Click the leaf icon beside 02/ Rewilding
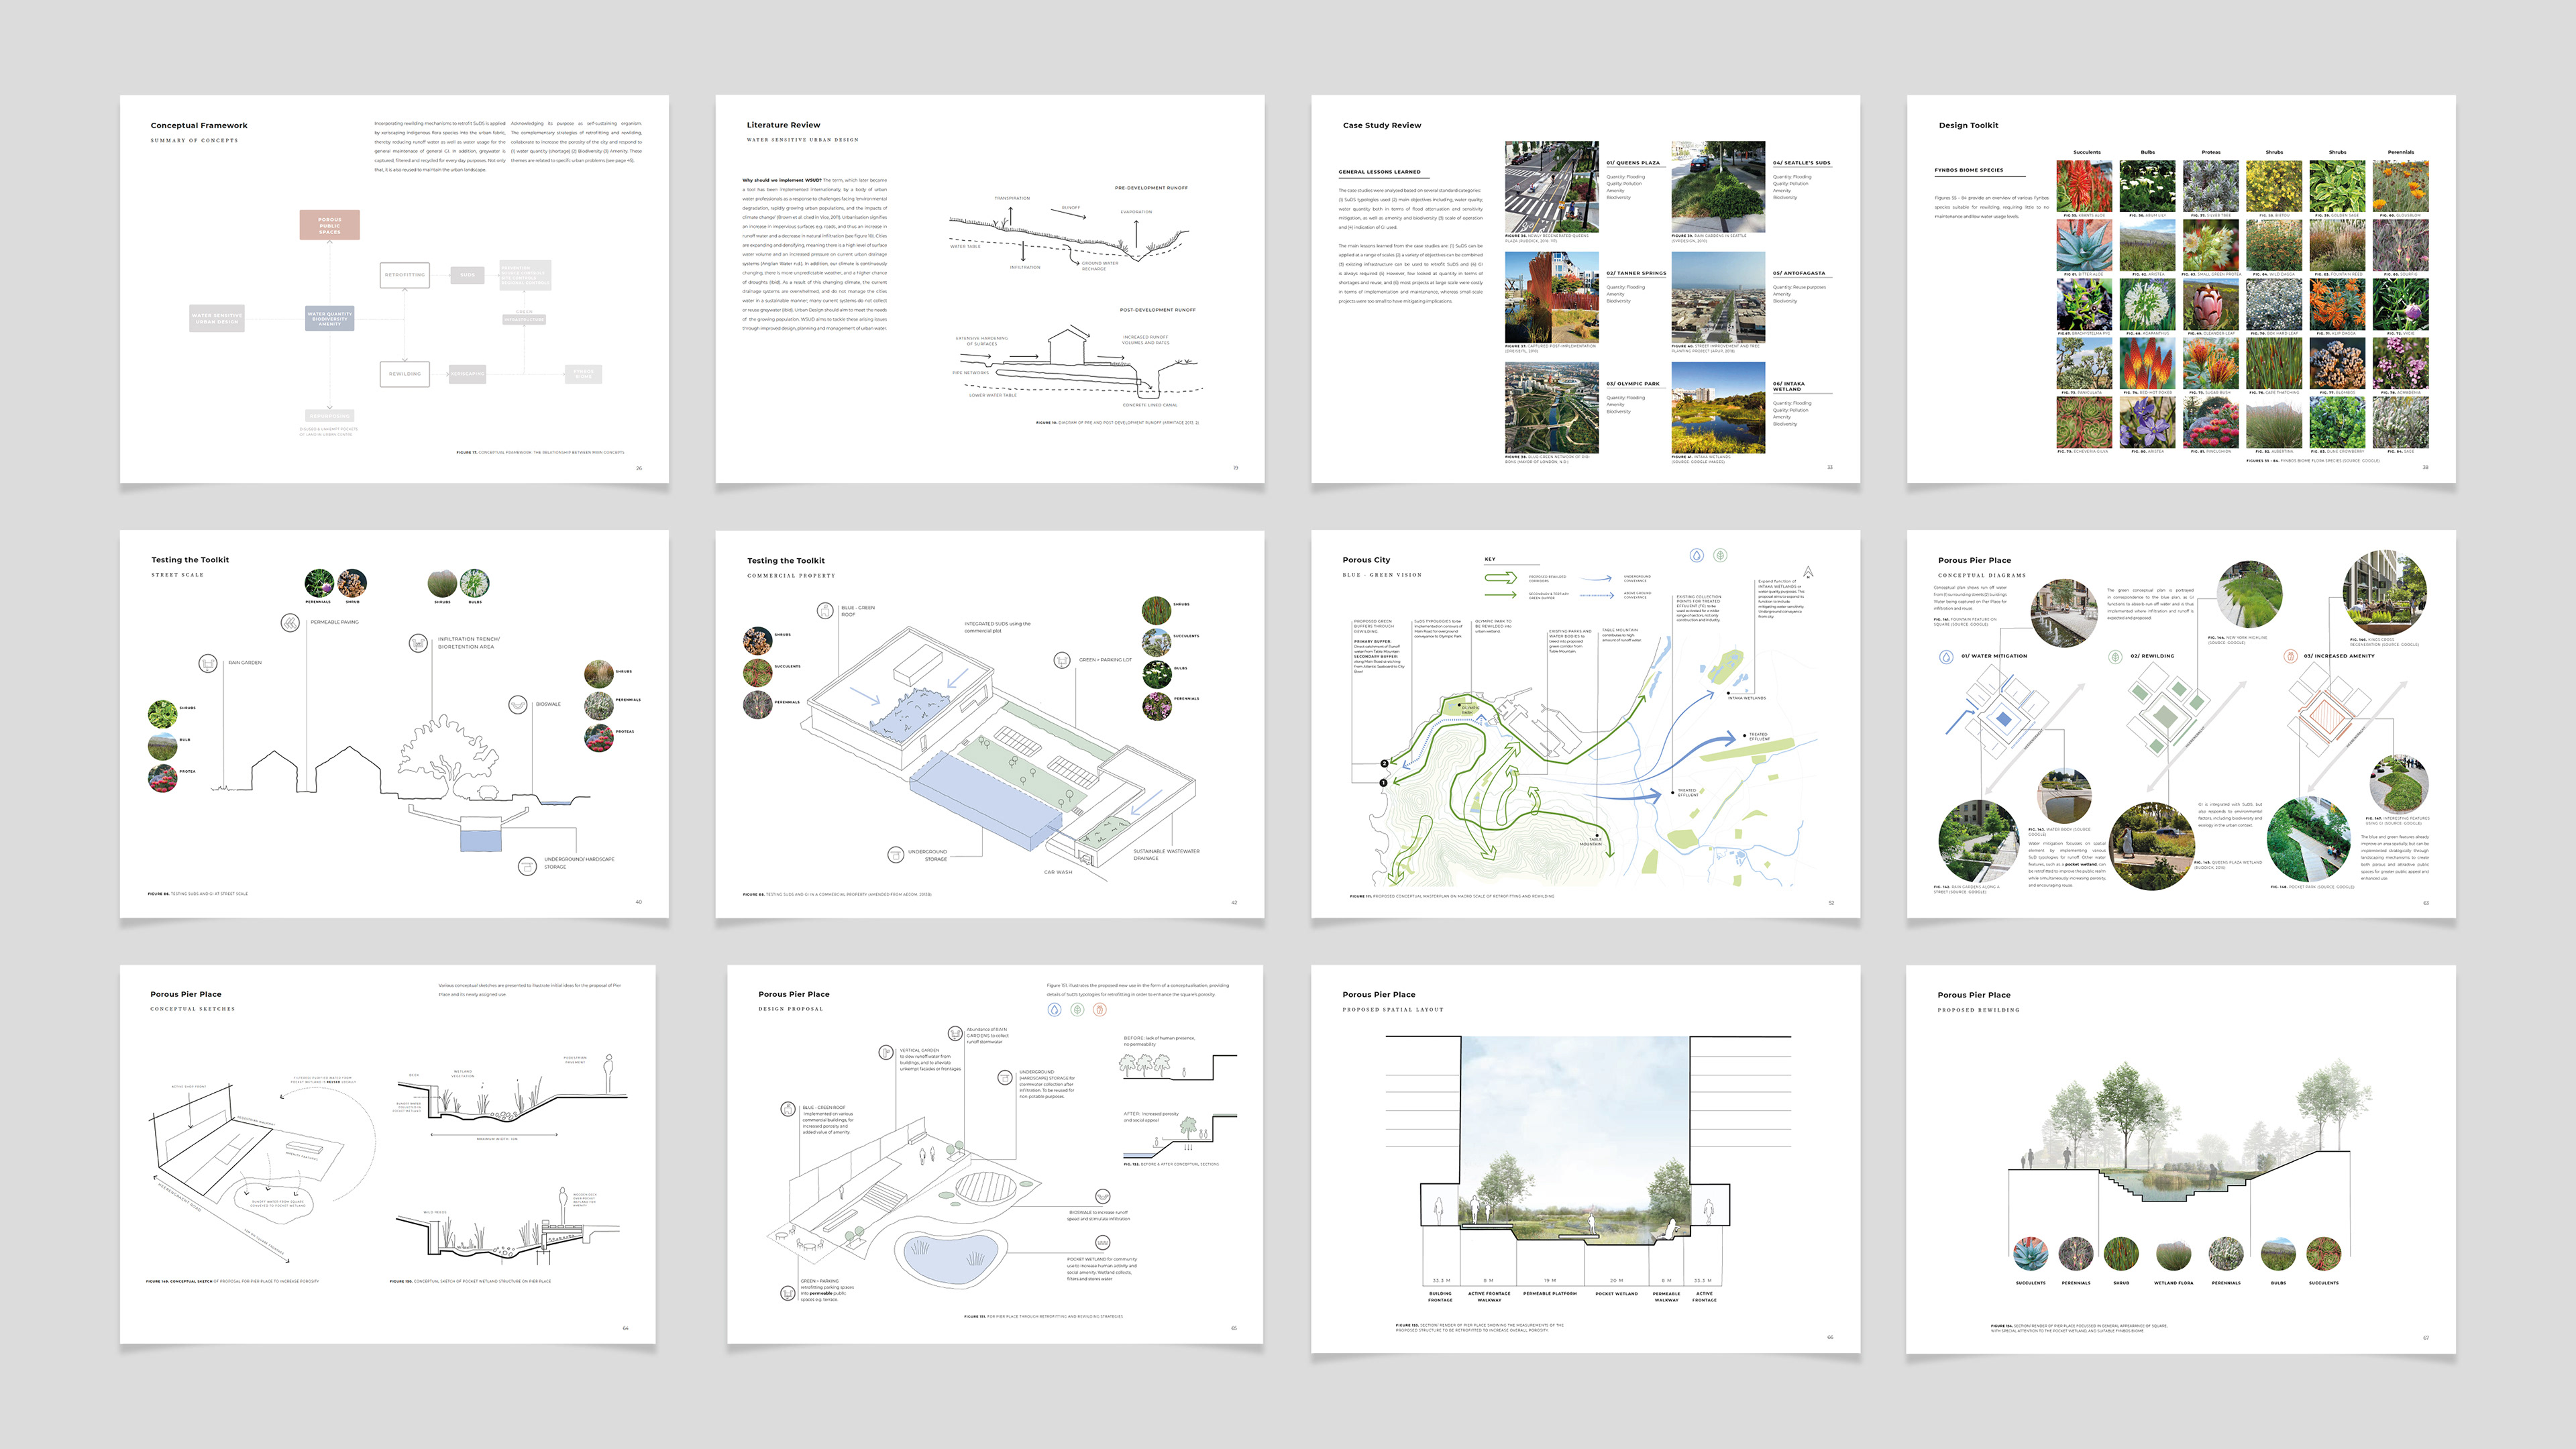Image resolution: width=2576 pixels, height=1449 pixels. [x=2115, y=657]
